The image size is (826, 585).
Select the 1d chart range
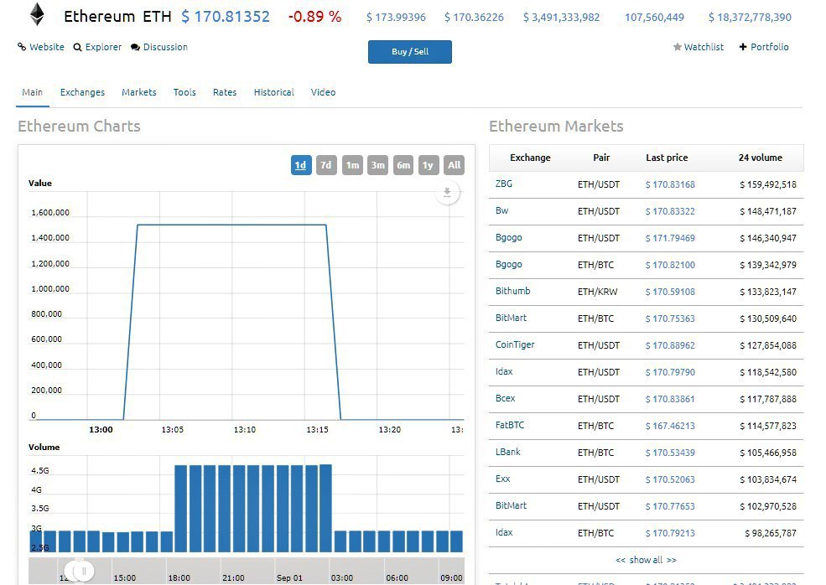point(301,165)
